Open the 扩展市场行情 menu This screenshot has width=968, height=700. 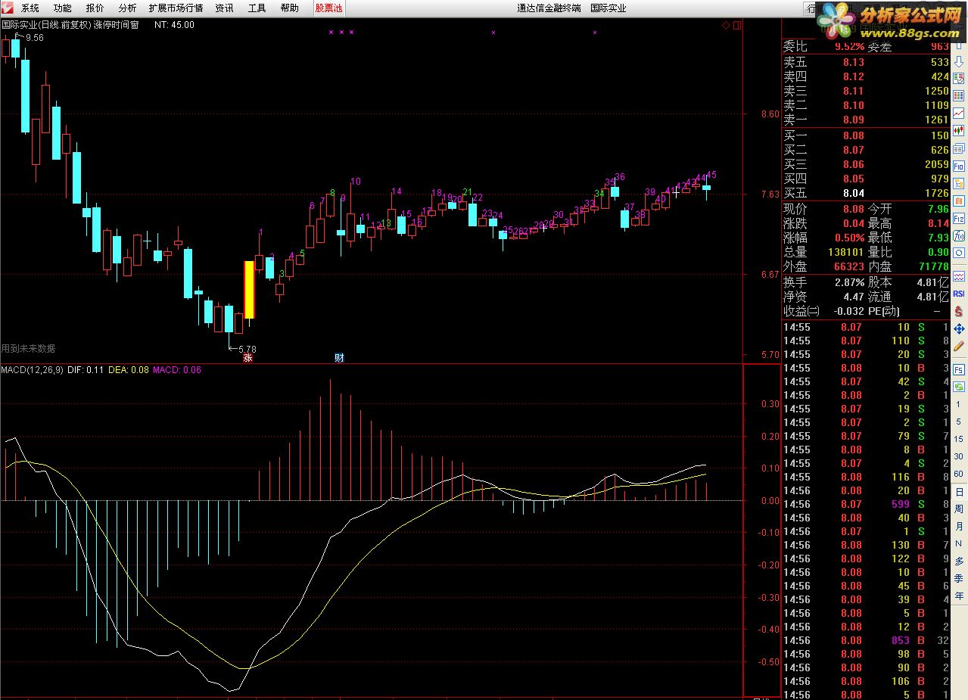pos(176,8)
